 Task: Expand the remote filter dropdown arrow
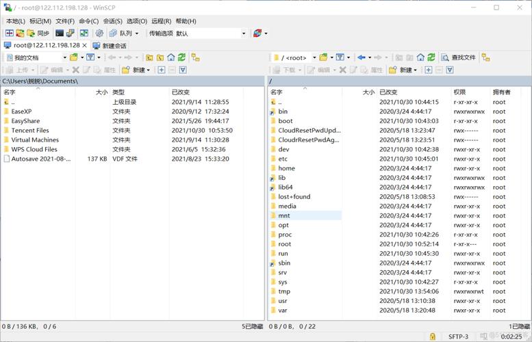pos(349,58)
